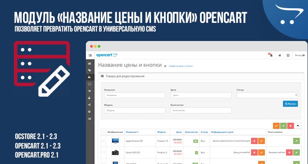308x164 pixels.
Task: Open the Статус dropdown
Action: tap(267, 95)
